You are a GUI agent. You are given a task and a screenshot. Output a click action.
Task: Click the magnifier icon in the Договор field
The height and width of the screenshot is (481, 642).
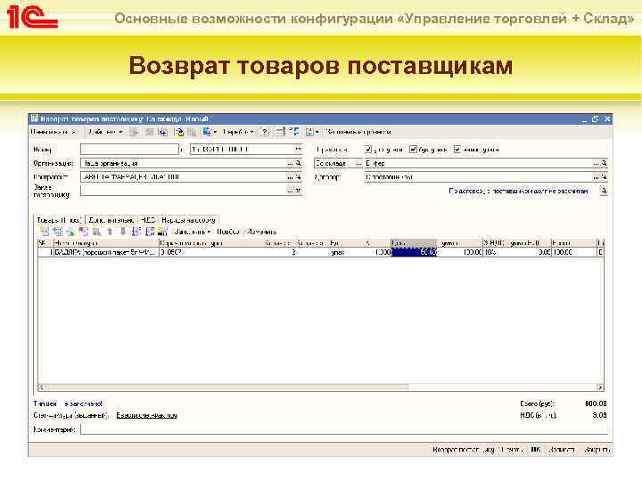click(604, 177)
